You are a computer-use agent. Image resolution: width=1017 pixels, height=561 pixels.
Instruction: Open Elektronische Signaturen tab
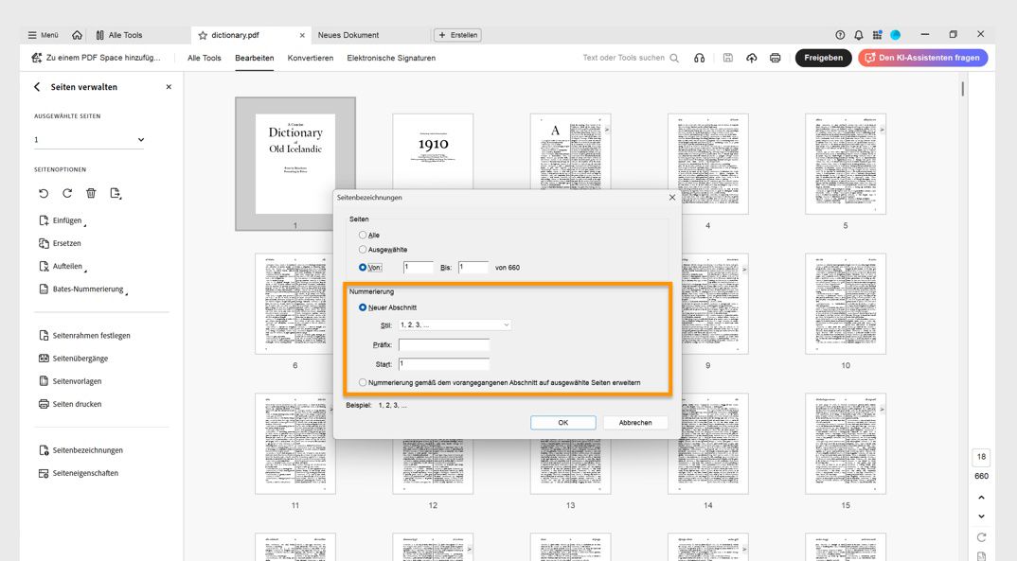coord(391,58)
